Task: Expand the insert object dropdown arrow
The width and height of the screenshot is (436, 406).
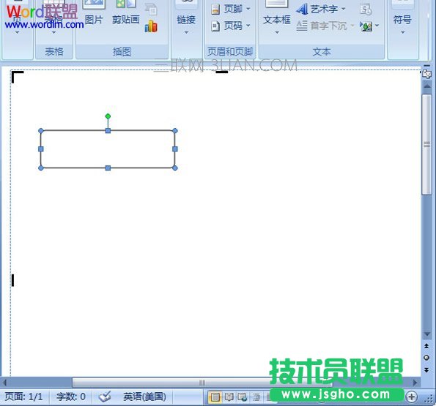Action: pyautogui.click(x=377, y=26)
